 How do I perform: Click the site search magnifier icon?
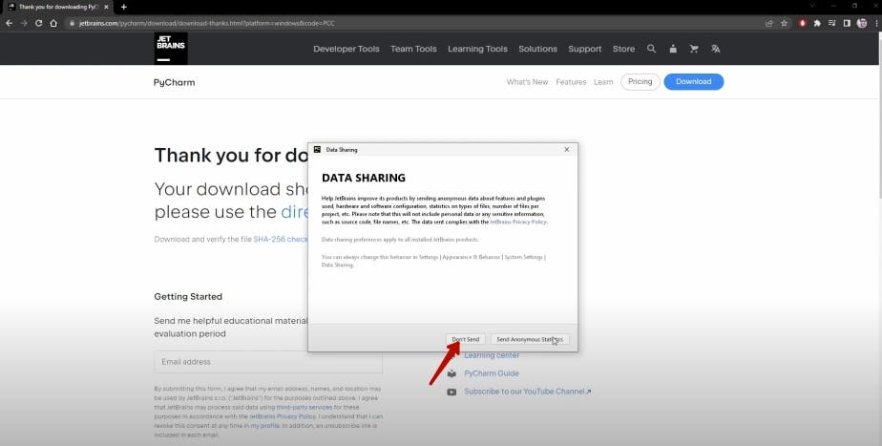coord(651,49)
